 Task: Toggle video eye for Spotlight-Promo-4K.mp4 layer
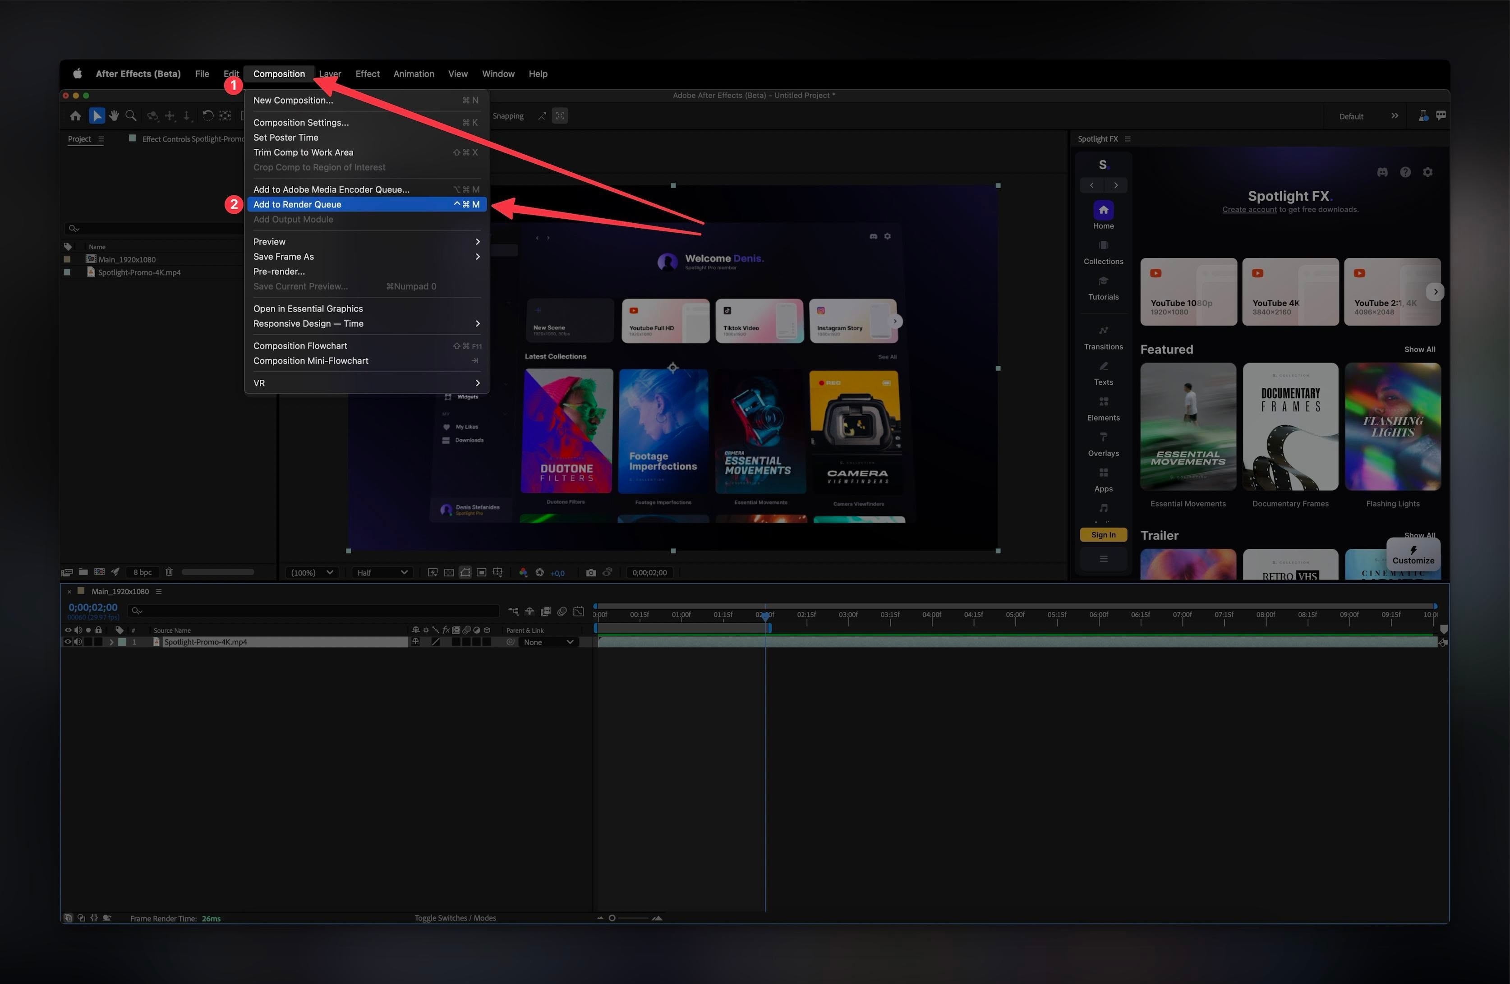pos(68,641)
